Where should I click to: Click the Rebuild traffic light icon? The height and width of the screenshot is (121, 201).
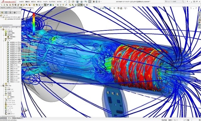pyautogui.click(x=94, y=2)
